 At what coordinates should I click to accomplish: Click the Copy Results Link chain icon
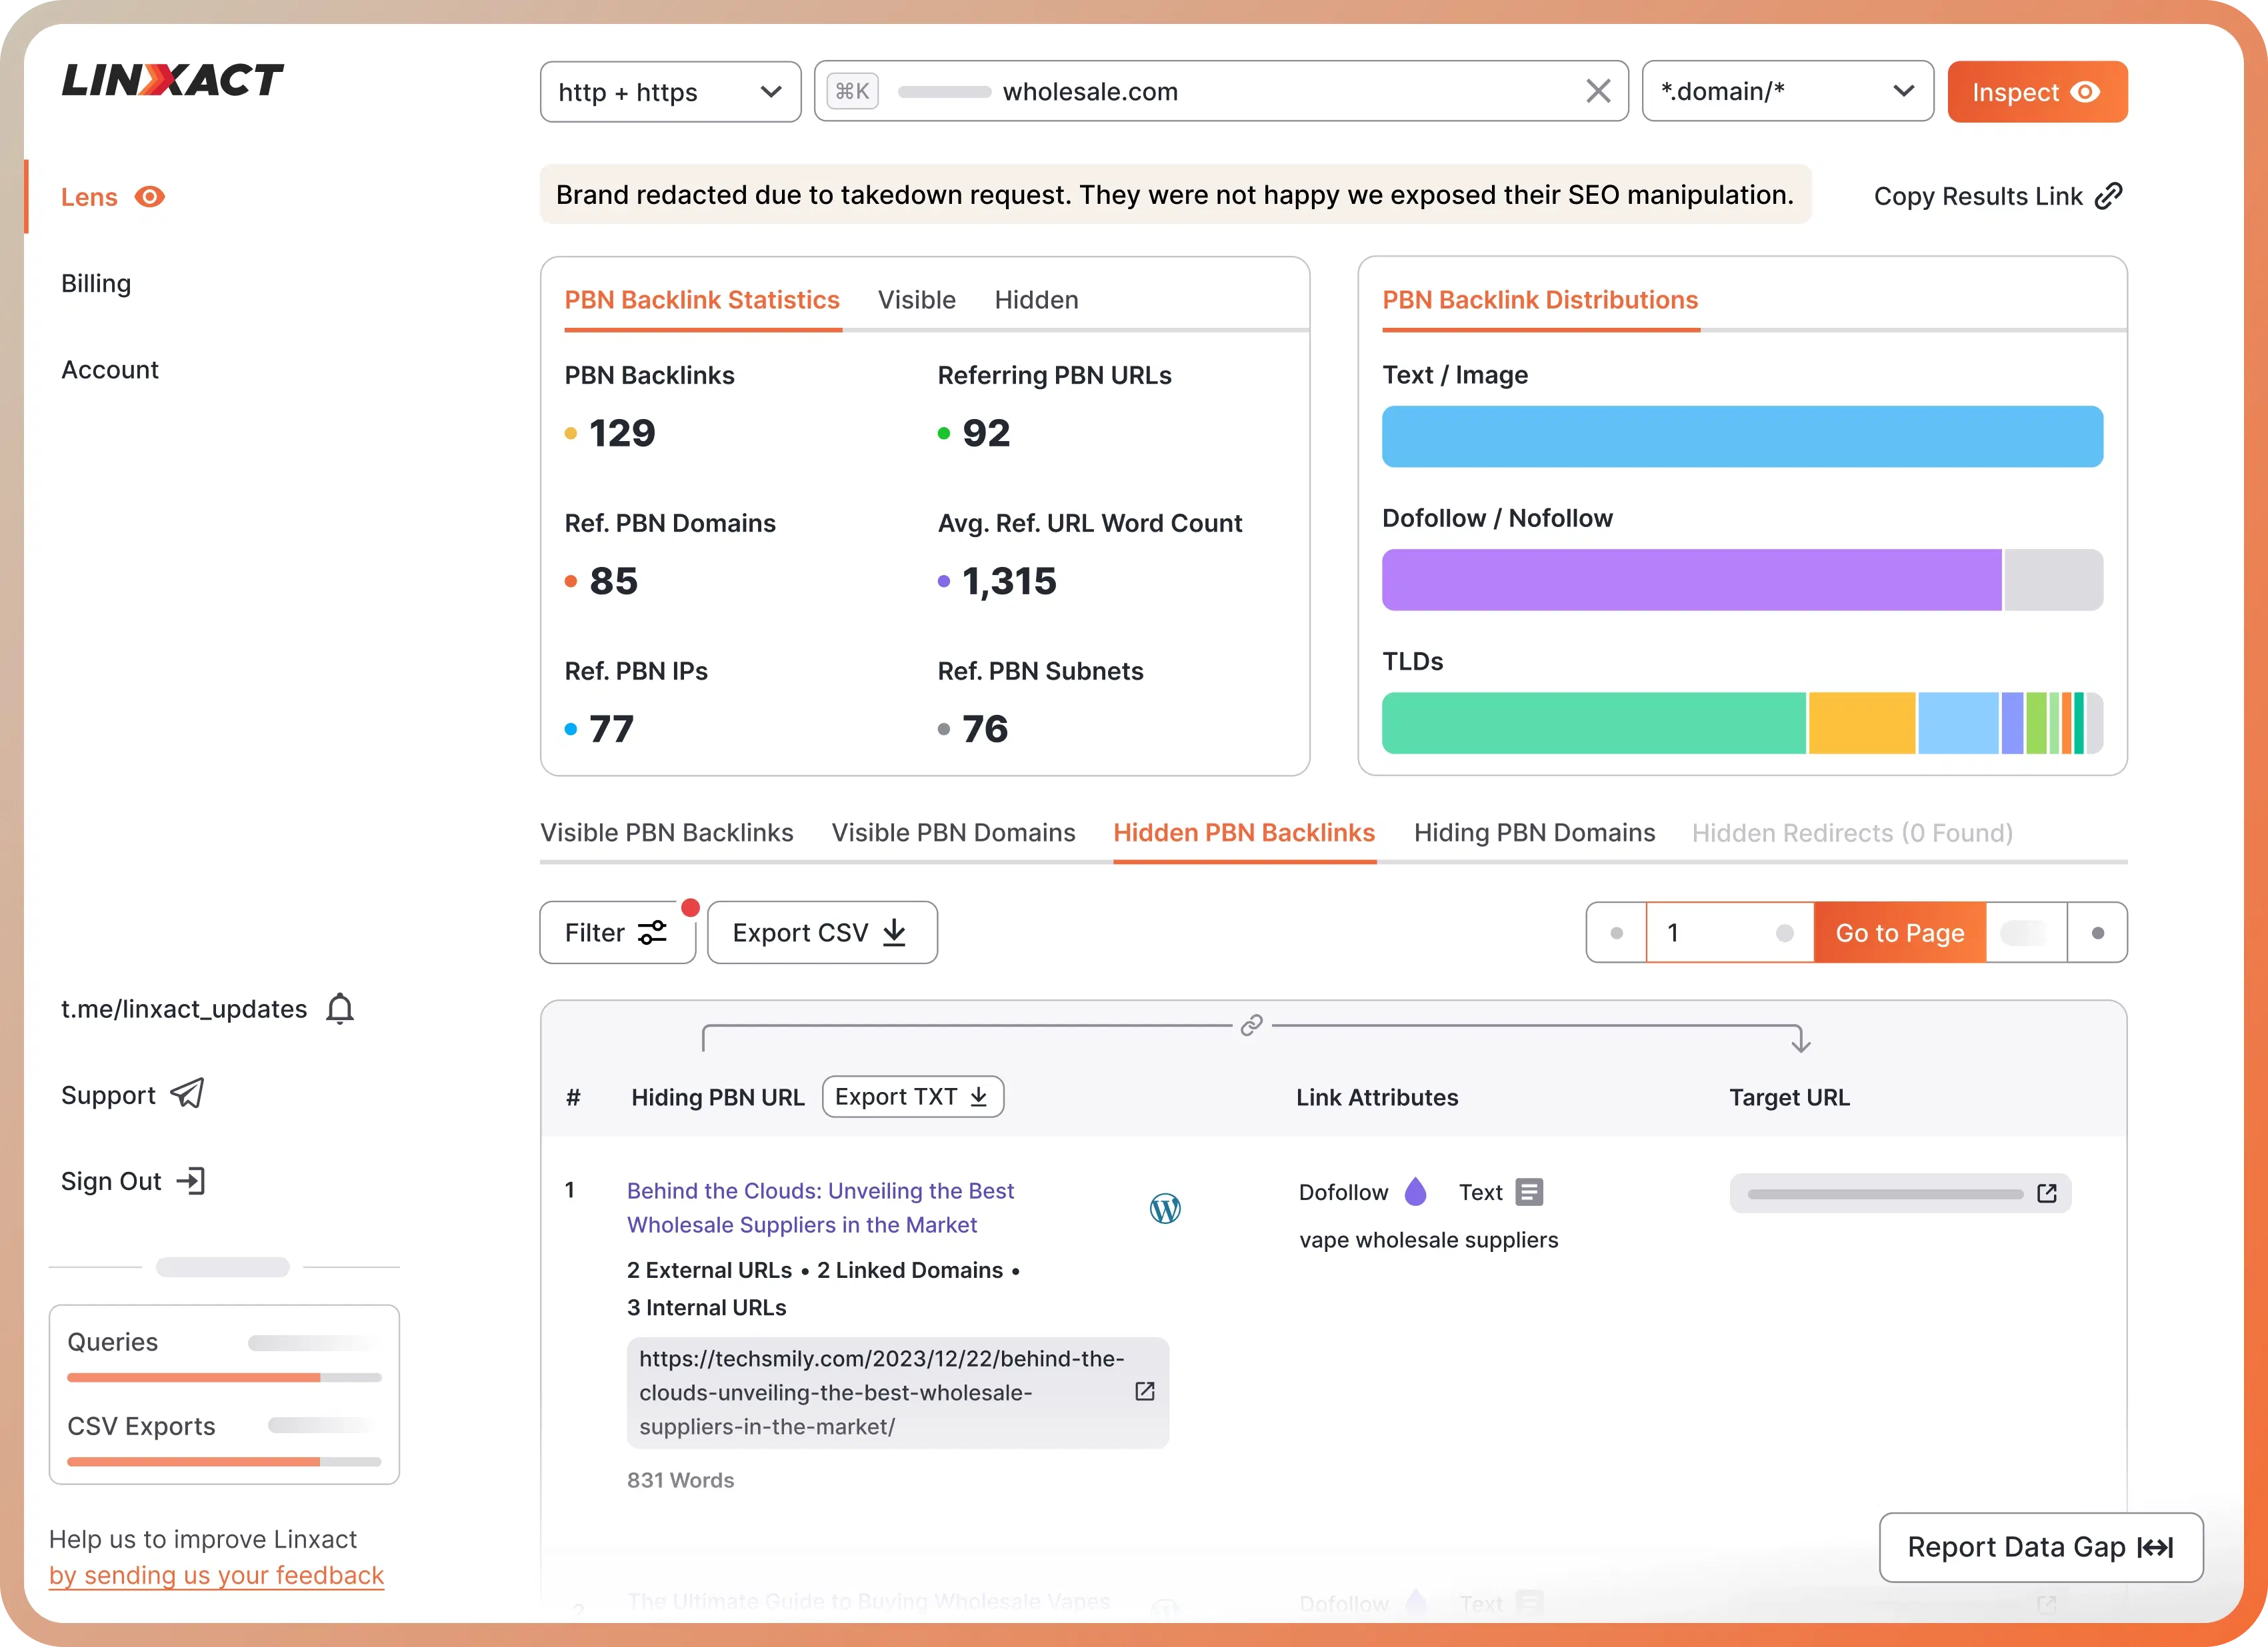point(2108,196)
